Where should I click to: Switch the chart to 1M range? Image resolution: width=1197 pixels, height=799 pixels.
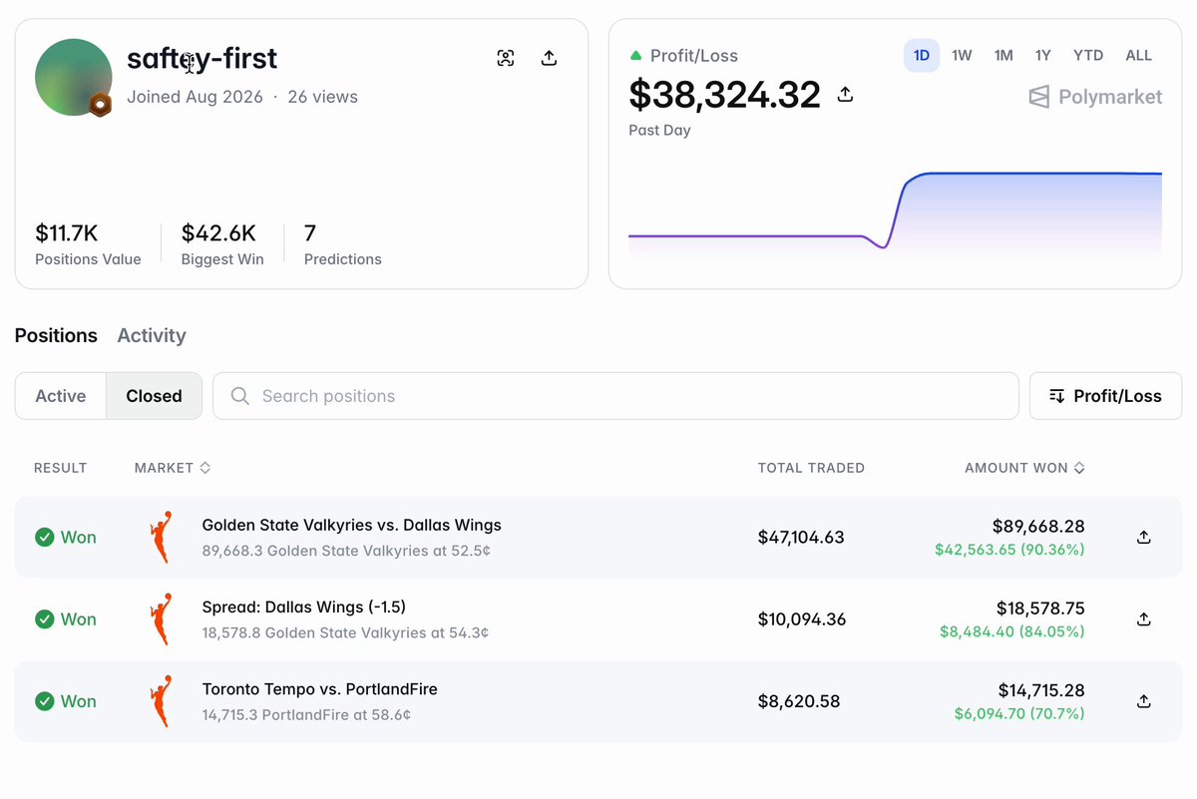pyautogui.click(x=1003, y=56)
